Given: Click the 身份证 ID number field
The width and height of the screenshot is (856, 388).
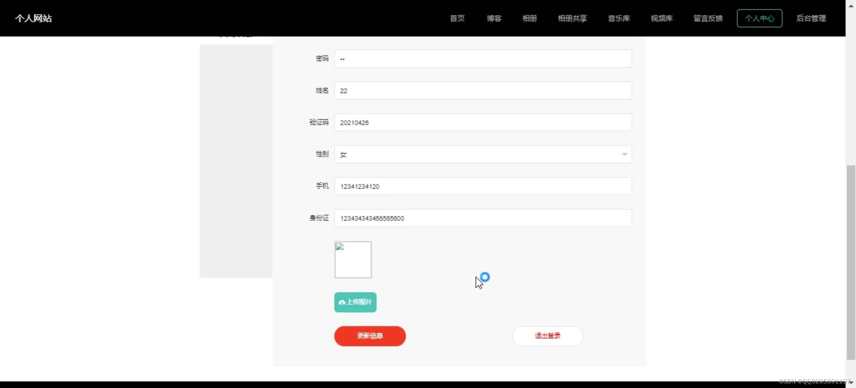Looking at the screenshot, I should (x=483, y=218).
